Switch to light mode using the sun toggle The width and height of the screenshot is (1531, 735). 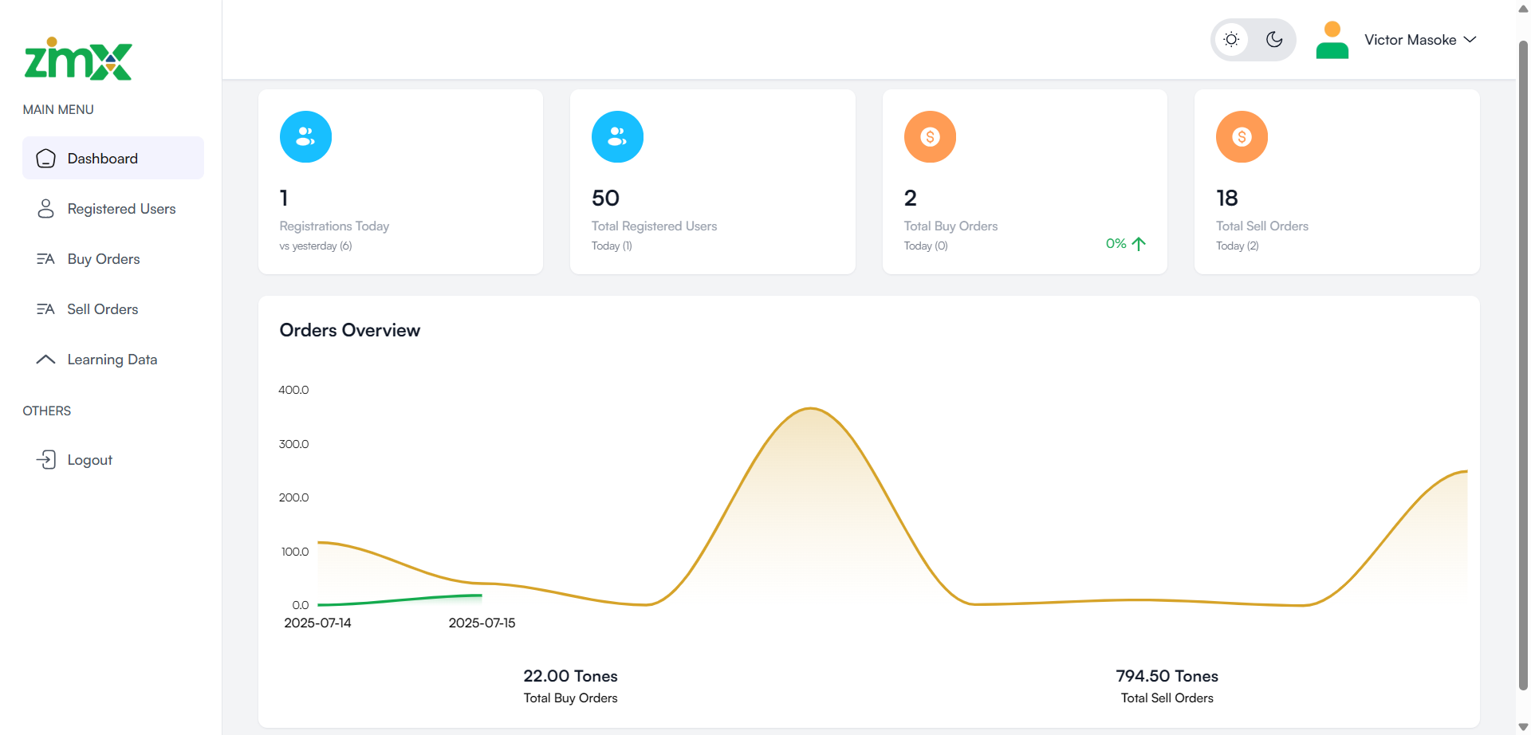click(1231, 39)
